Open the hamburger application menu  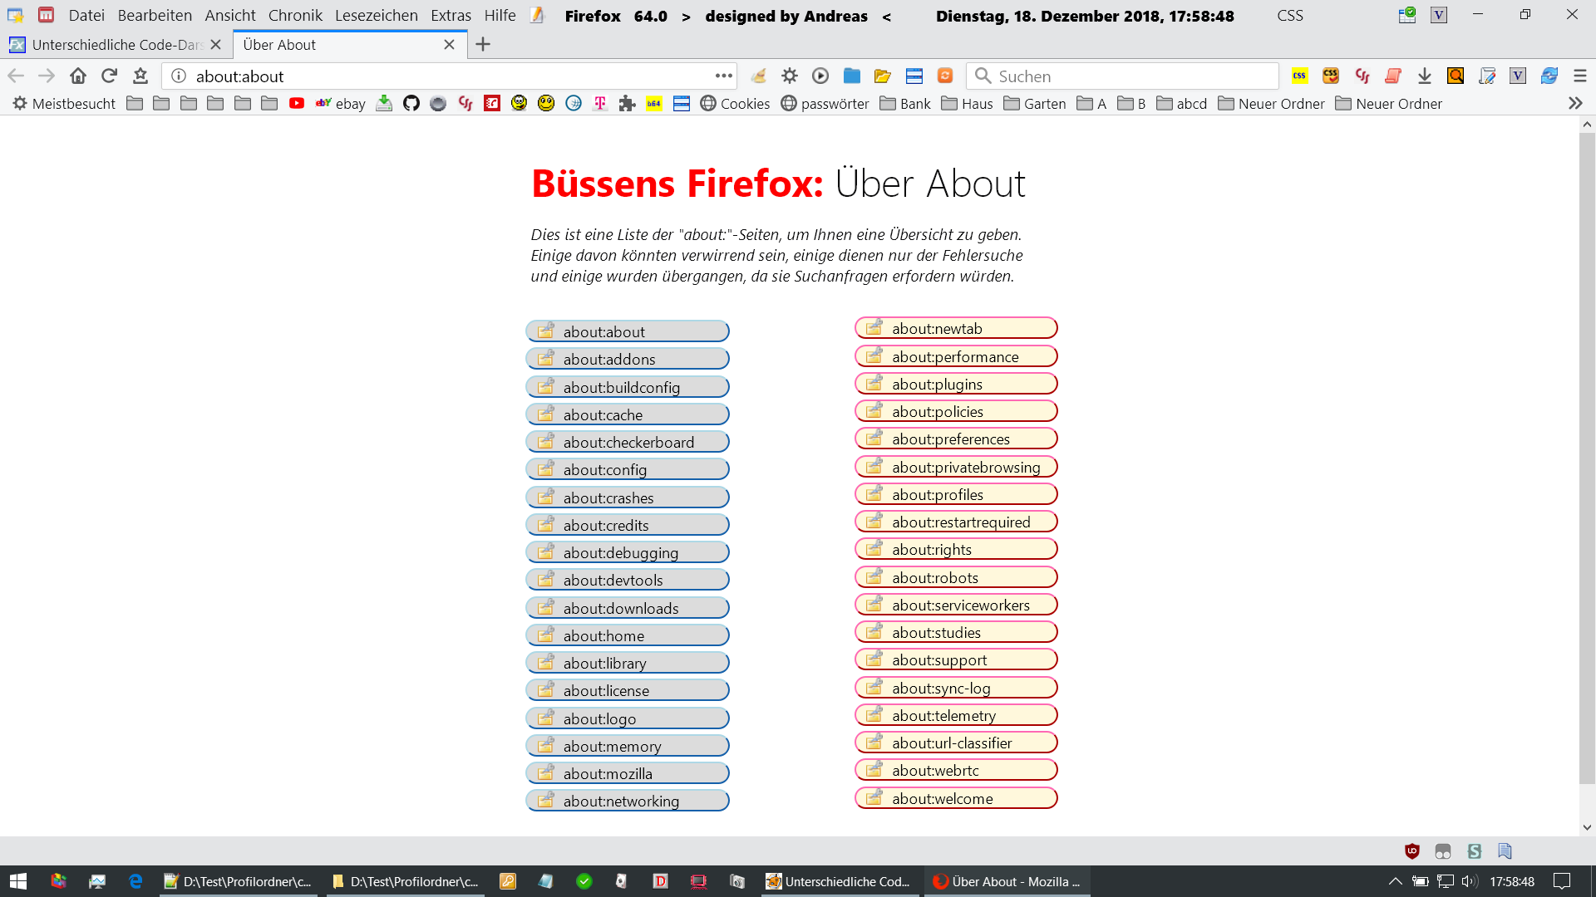1580,76
